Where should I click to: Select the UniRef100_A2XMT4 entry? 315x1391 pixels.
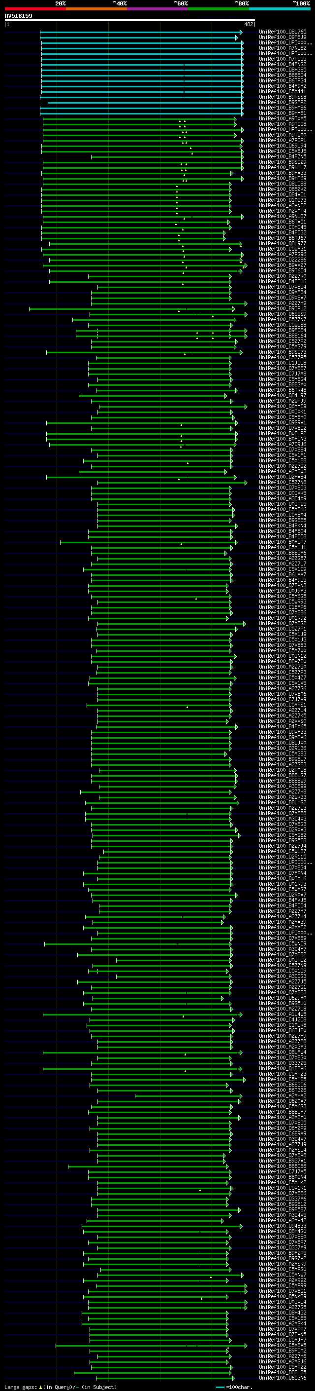coord(283,211)
